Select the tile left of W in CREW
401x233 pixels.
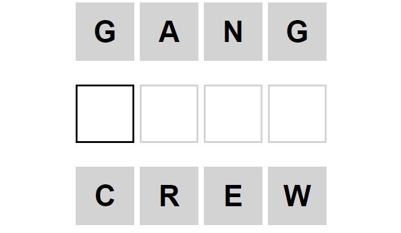click(233, 196)
